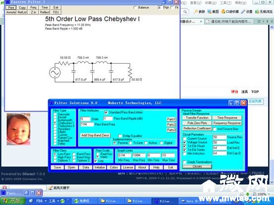Toggle Current Source checkbox
The height and width of the screenshot is (205, 274).
pyautogui.click(x=184, y=139)
